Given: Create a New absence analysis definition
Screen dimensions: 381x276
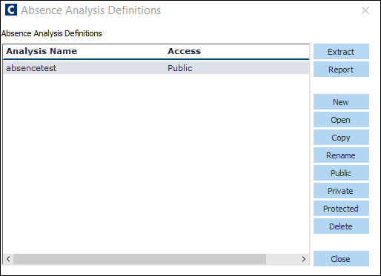Looking at the screenshot, I should [x=341, y=102].
